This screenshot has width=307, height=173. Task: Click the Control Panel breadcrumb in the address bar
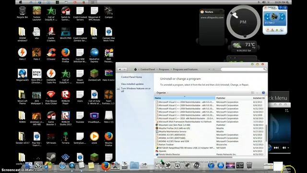[148, 69]
